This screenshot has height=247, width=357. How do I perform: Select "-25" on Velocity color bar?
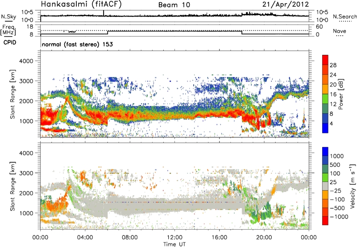pos(336,190)
